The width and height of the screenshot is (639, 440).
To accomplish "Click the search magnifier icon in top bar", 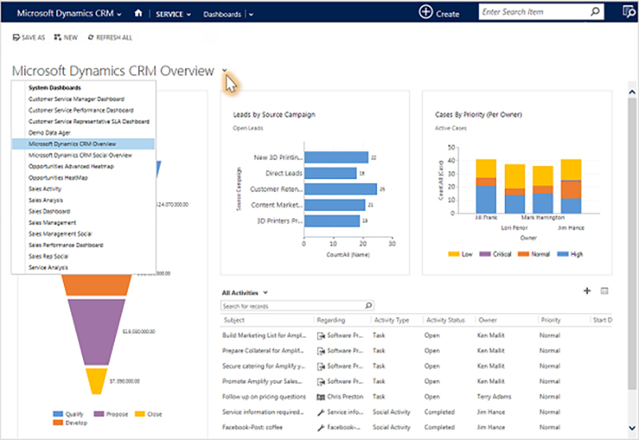I will pos(594,12).
